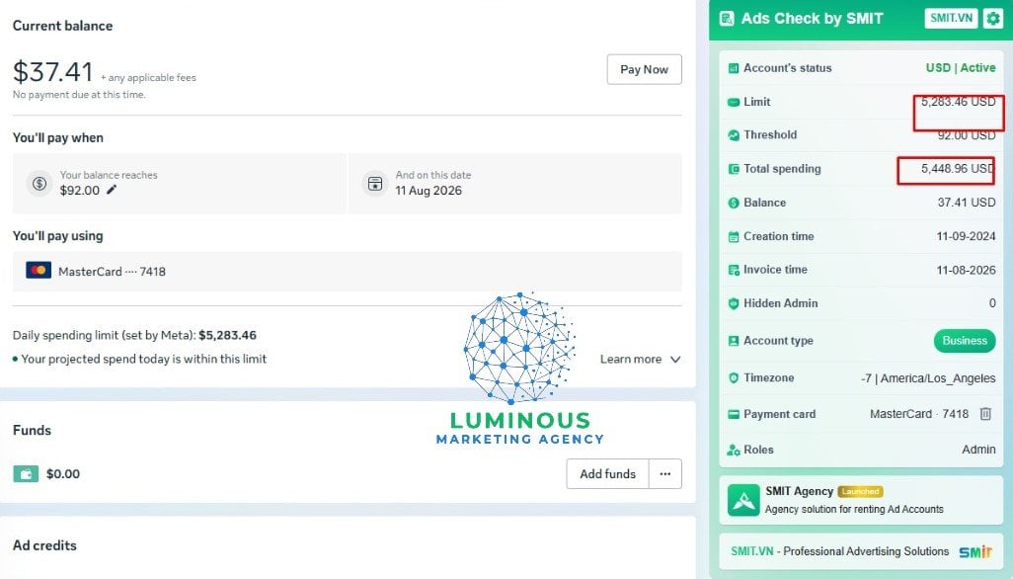
Task: Open the SMIT extension settings gear
Action: click(993, 18)
